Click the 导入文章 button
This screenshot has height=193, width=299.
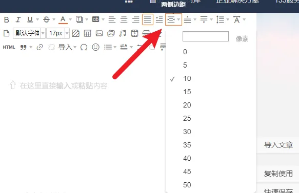point(278,145)
